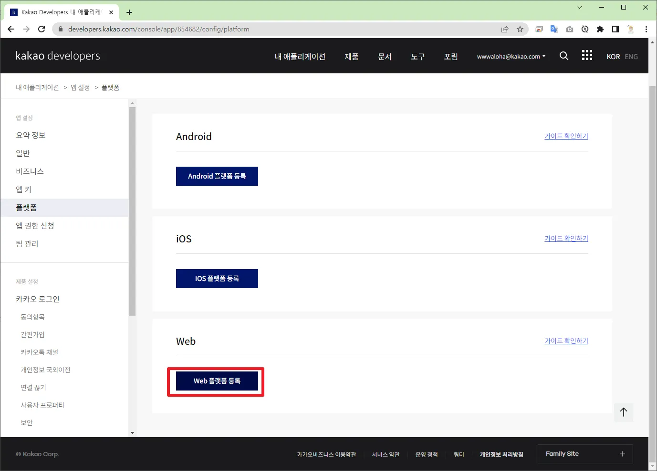Open the tab search chevron in title bar
Viewport: 657px width, 471px height.
coord(580,7)
